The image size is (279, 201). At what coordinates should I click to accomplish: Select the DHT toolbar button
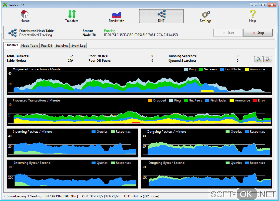161,16
